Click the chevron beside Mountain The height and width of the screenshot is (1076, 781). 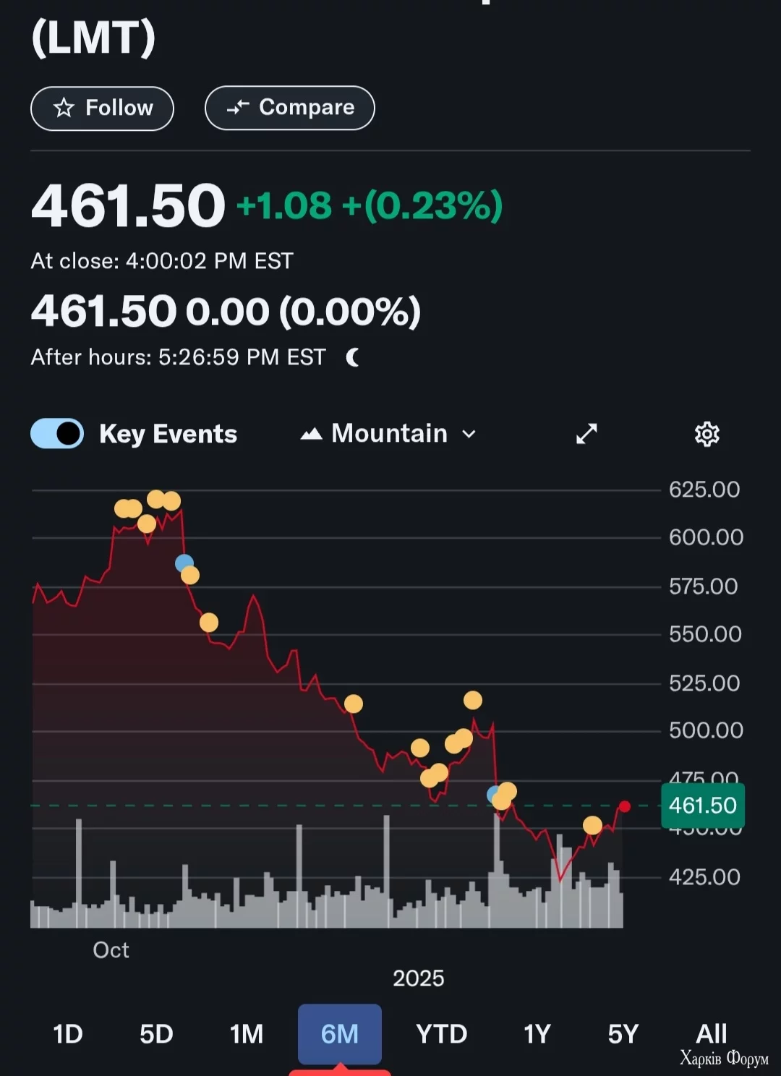469,434
